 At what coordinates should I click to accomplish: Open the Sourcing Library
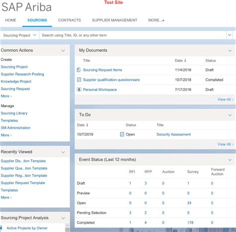pos(14,113)
